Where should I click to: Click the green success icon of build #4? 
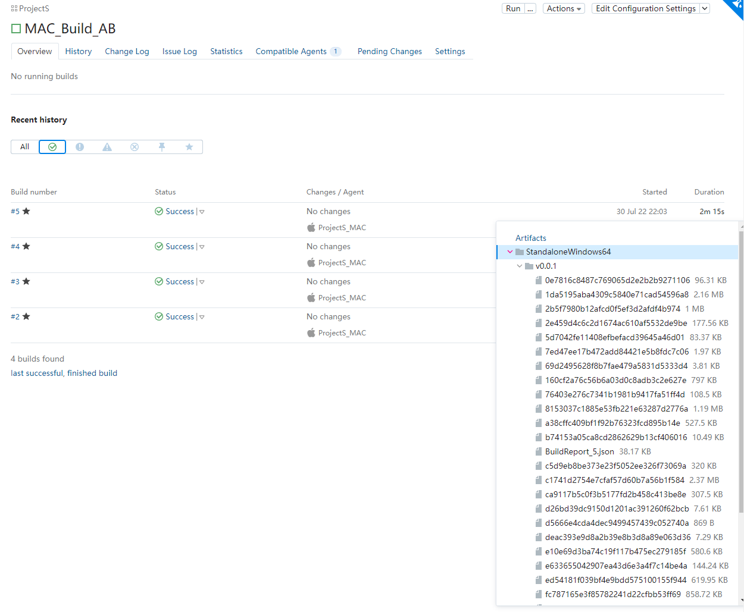click(x=159, y=246)
